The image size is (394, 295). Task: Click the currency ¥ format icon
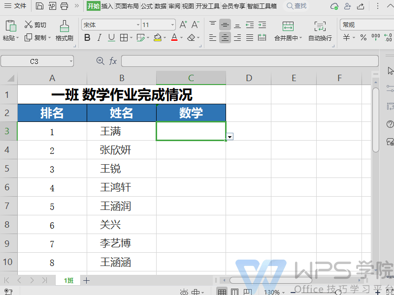[x=347, y=38]
